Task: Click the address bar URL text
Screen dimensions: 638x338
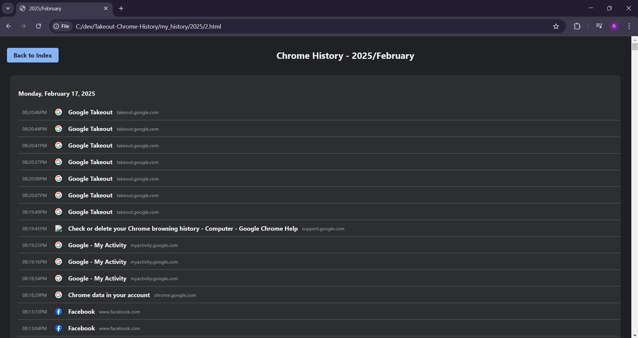Action: click(x=148, y=27)
